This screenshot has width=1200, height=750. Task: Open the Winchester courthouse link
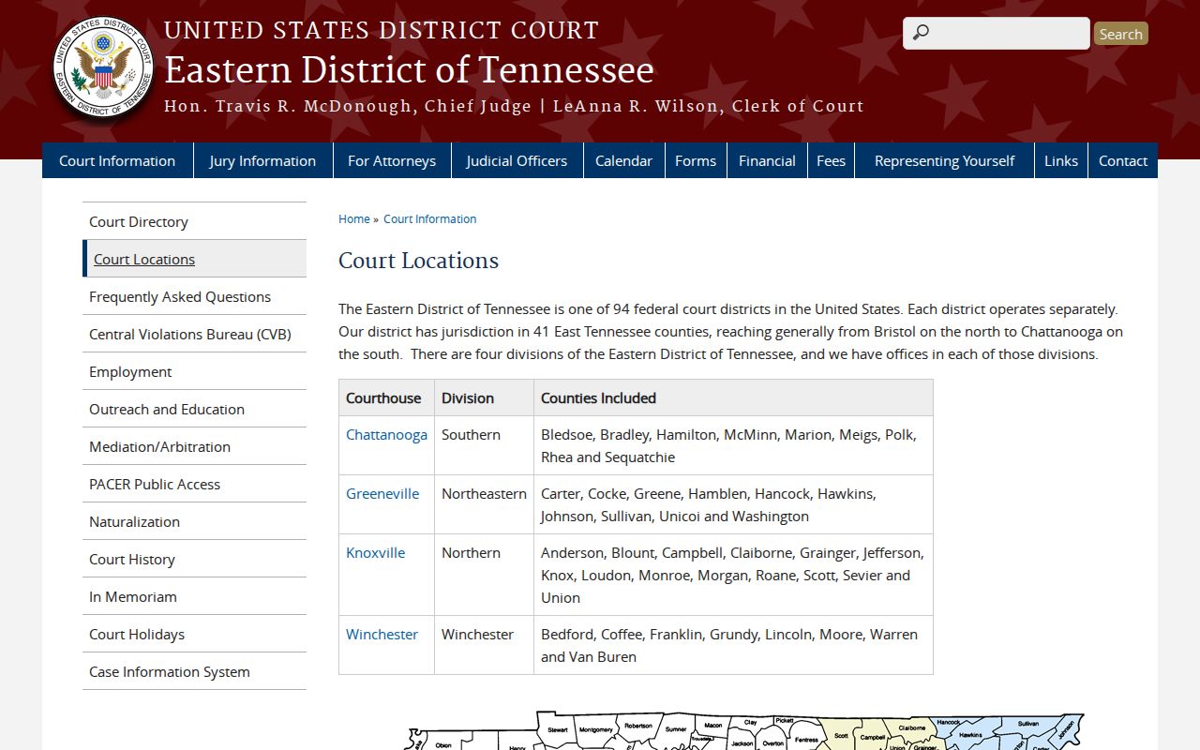pyautogui.click(x=382, y=634)
